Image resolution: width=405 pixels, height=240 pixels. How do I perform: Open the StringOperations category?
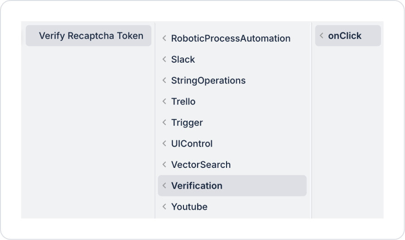click(x=208, y=81)
